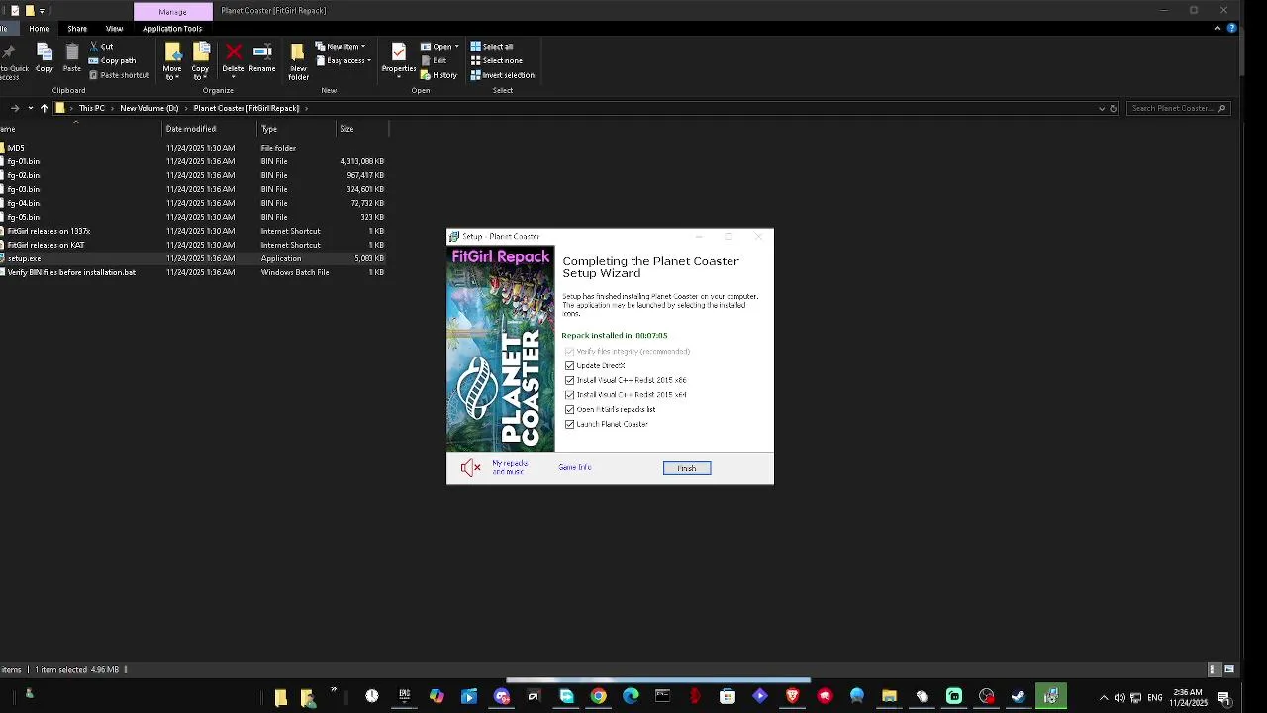Uncheck Launch Planet Coaster
The width and height of the screenshot is (1267, 713).
(569, 424)
